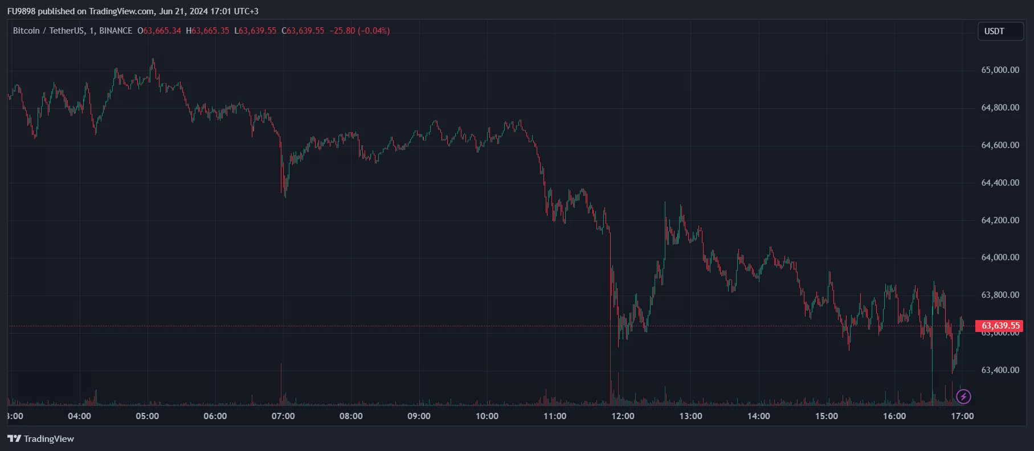The width and height of the screenshot is (1034, 451).
Task: Click the TradingView wordmark text
Action: [49, 438]
